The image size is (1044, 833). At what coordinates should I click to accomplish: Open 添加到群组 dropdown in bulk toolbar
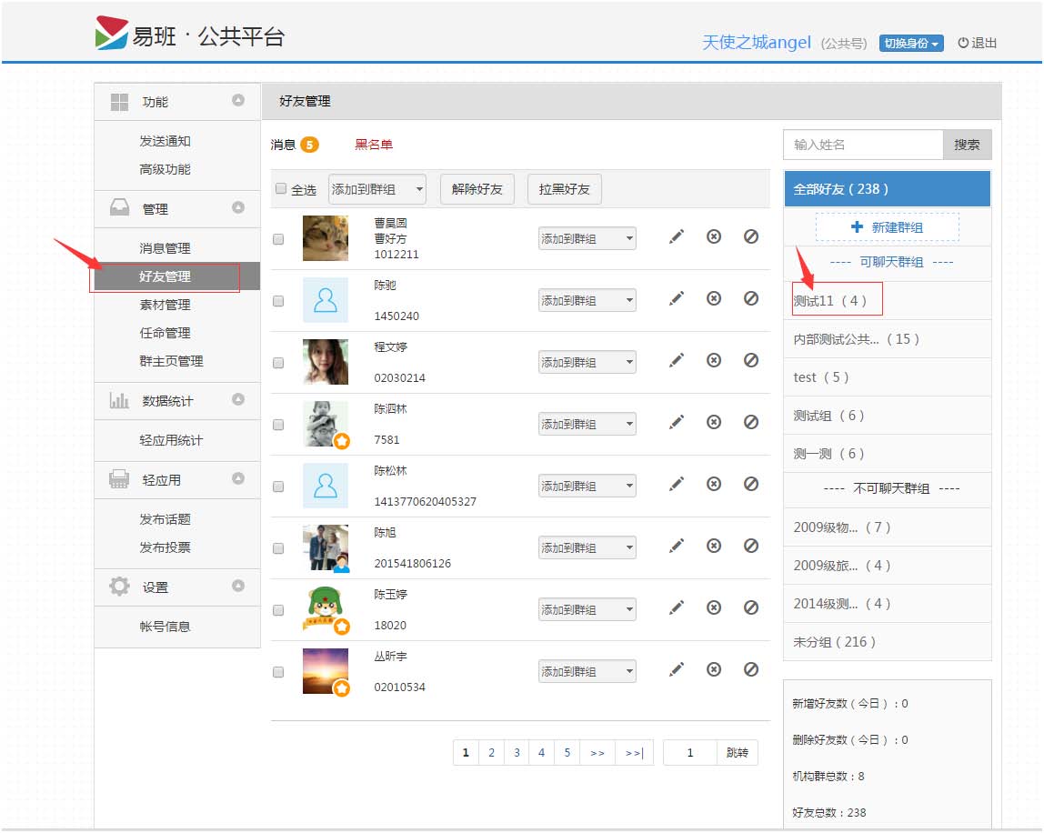coord(377,189)
